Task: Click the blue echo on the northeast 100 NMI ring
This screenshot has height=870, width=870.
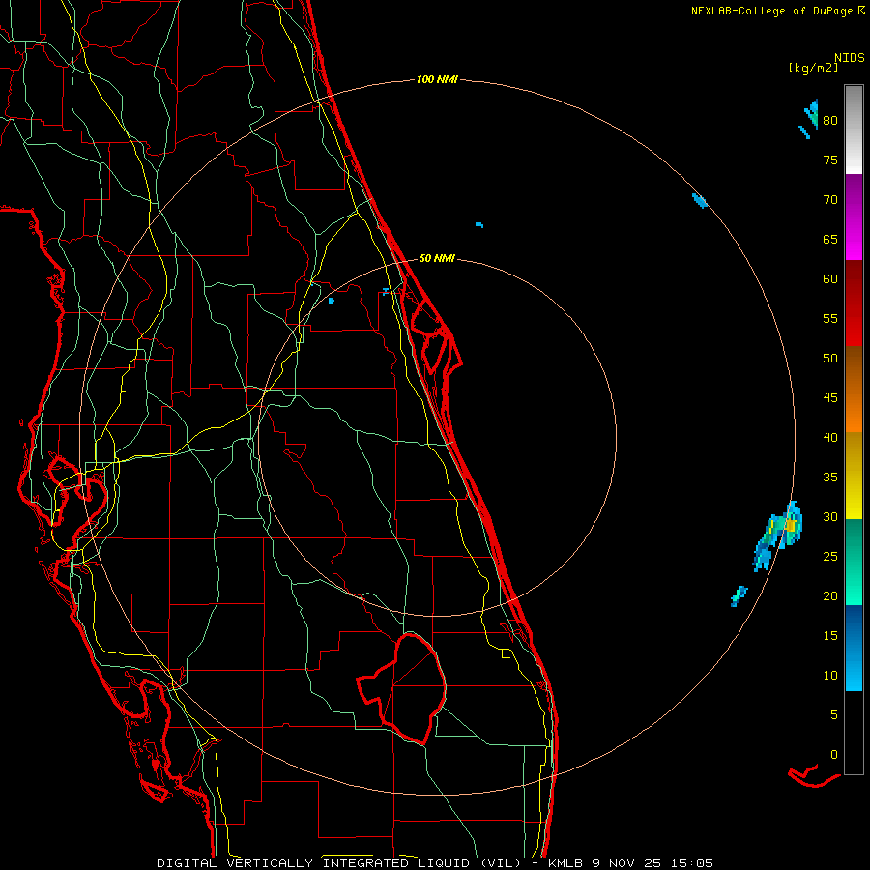Action: [700, 200]
